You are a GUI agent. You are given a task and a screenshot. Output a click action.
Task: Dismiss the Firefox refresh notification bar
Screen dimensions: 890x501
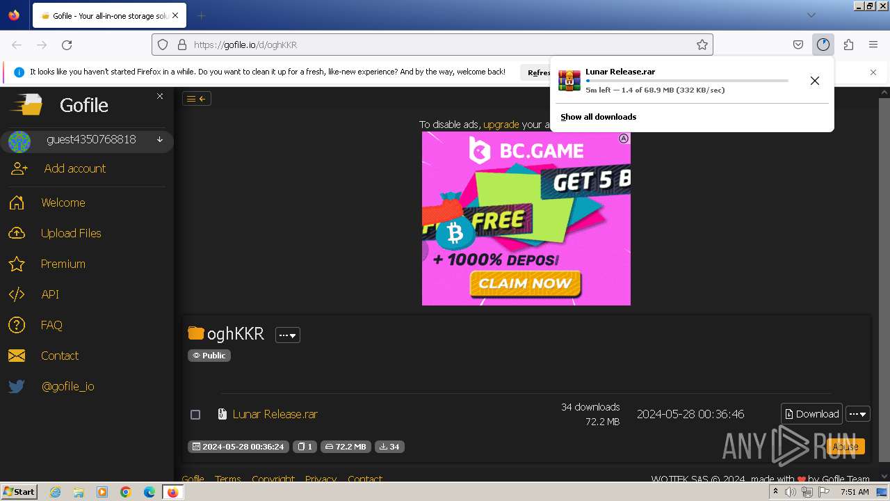873,72
